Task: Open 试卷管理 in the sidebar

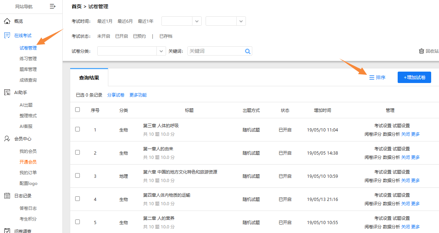Action: [28, 48]
